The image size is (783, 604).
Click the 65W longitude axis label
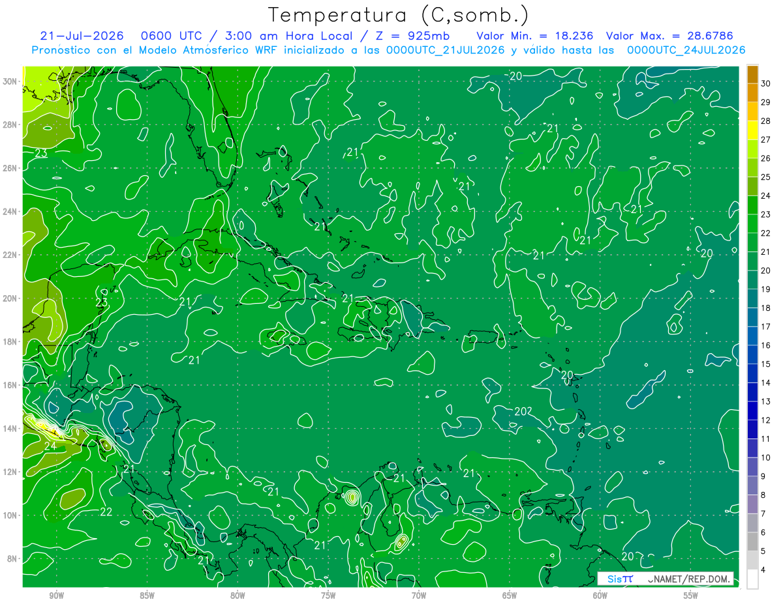click(x=510, y=596)
